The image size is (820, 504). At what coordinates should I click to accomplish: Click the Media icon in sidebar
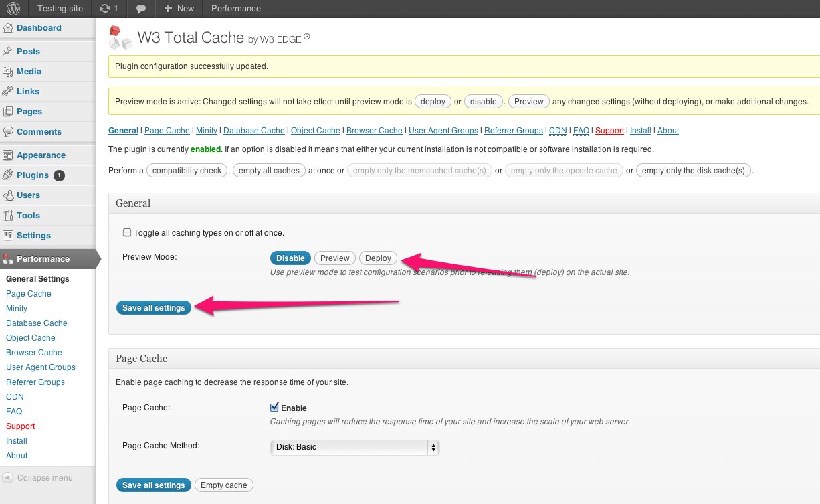pos(8,72)
